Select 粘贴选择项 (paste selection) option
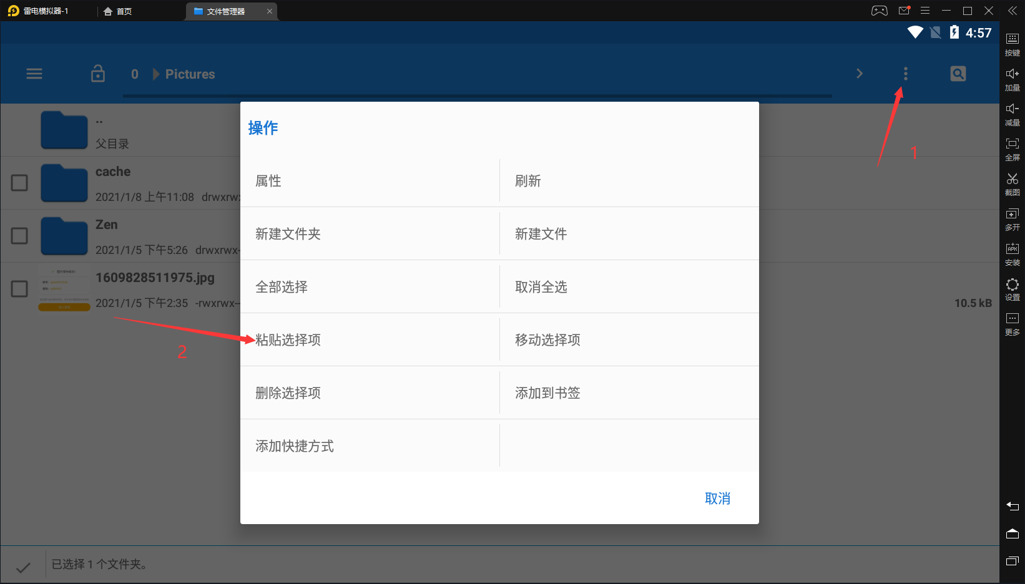This screenshot has height=584, width=1025. point(288,340)
